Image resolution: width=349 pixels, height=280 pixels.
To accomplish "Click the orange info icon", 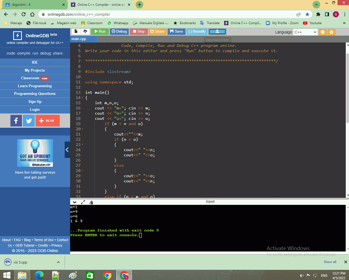I will 323,32.
